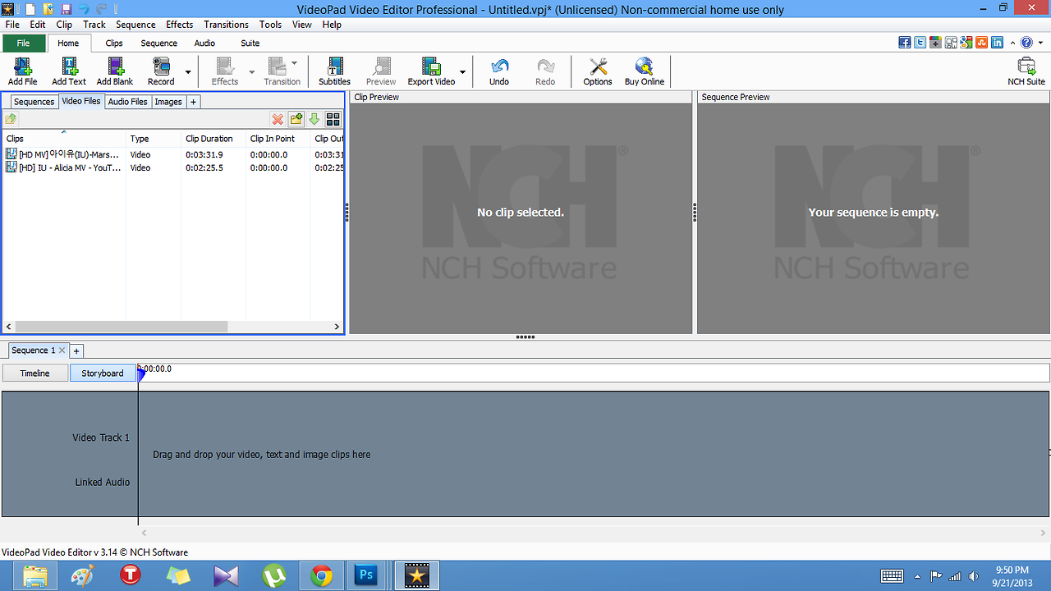
Task: Open Google Chrome from the taskbar
Action: pos(322,575)
